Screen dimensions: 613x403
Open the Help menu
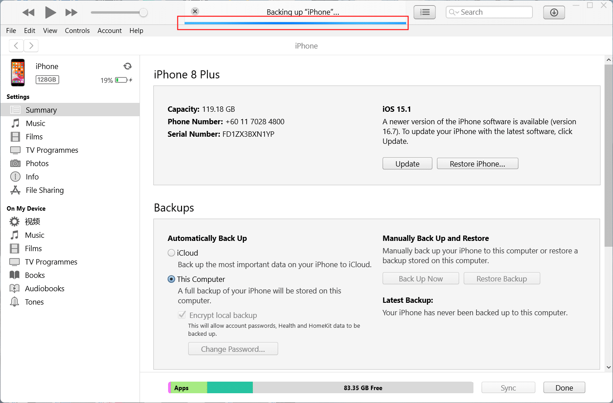(136, 31)
